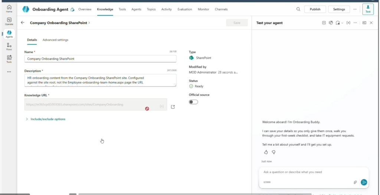Switch to Advanced settings tab
This screenshot has width=380, height=195.
[x=56, y=40]
